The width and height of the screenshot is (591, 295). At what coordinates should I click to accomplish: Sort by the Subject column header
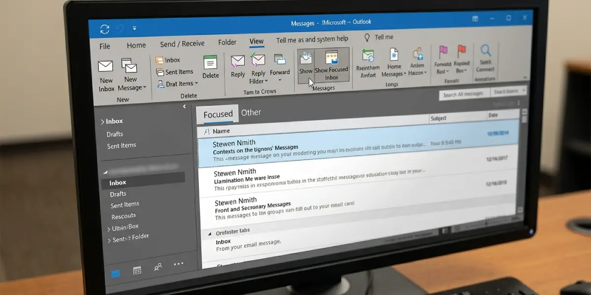[438, 118]
